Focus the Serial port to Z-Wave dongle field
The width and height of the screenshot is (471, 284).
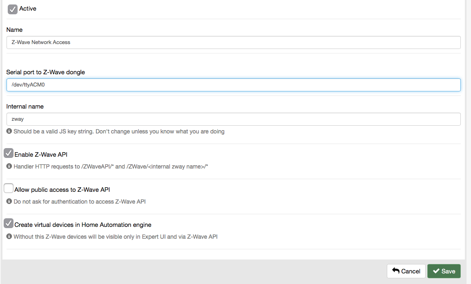(233, 85)
